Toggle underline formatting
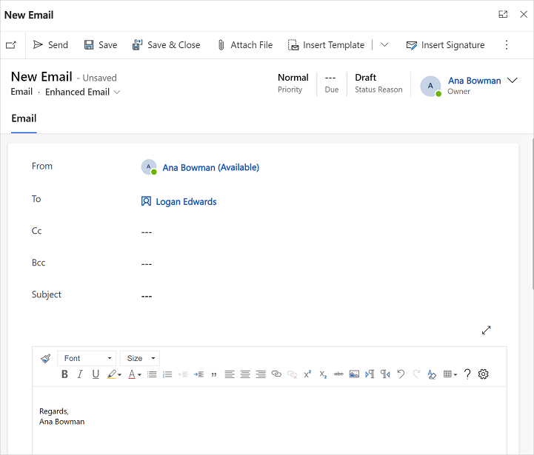 96,374
